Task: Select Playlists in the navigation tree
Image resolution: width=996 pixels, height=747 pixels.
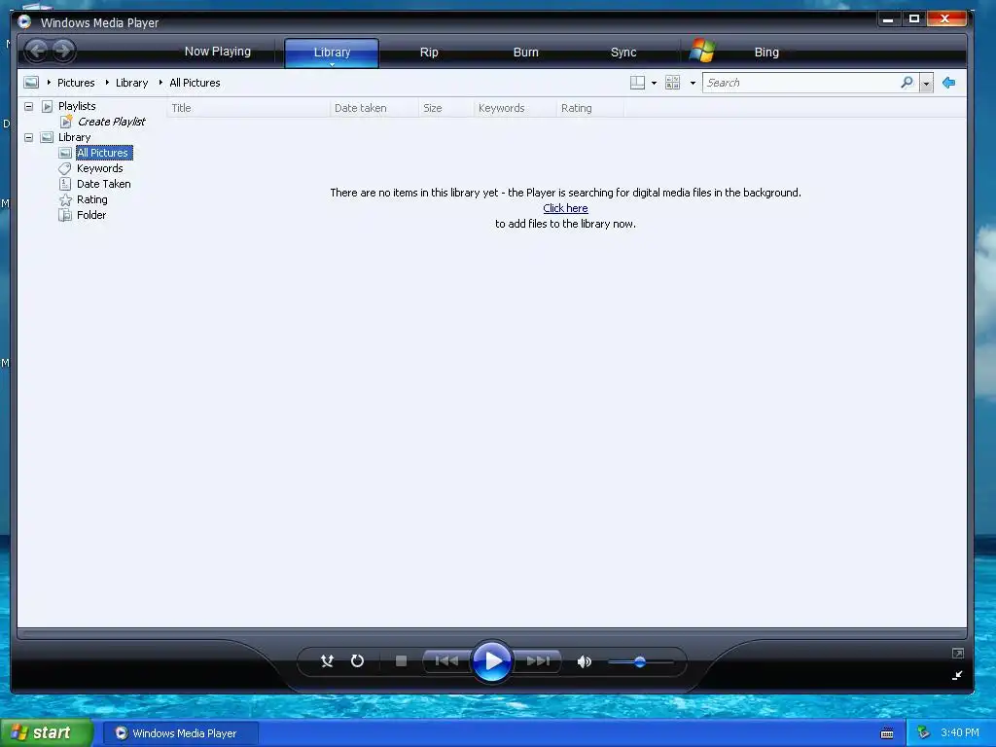Action: pos(77,106)
